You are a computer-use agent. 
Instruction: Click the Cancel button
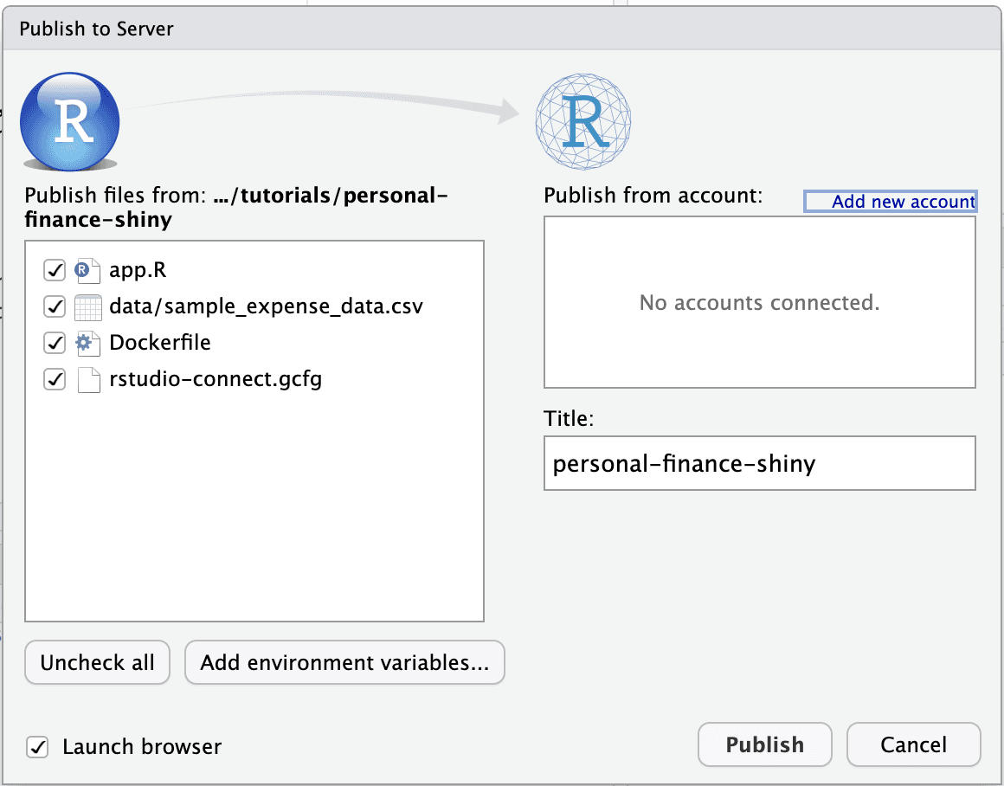pos(913,744)
